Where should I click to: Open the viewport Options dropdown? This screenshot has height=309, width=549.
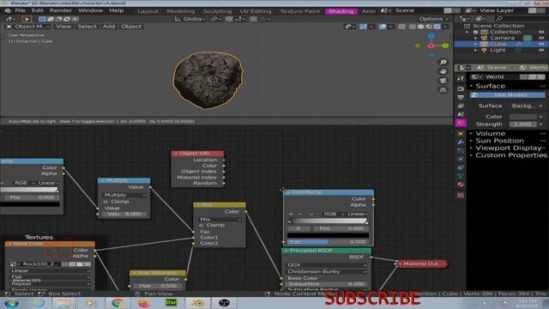click(433, 19)
